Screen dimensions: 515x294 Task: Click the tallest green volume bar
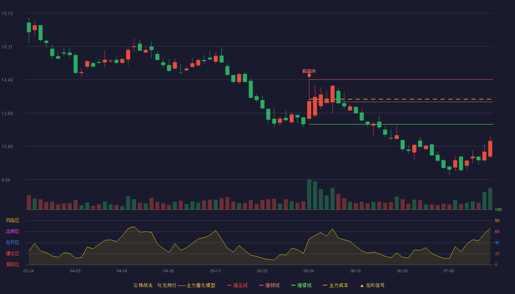(309, 194)
